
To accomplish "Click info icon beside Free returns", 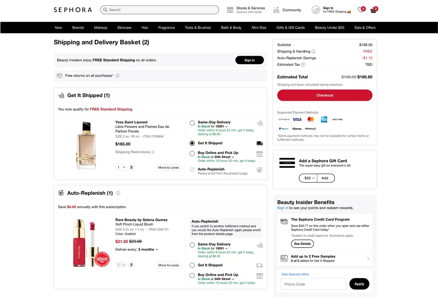I will [x=117, y=75].
